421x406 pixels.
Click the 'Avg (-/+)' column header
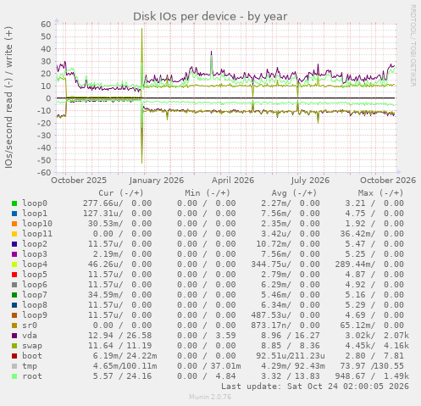click(x=294, y=193)
